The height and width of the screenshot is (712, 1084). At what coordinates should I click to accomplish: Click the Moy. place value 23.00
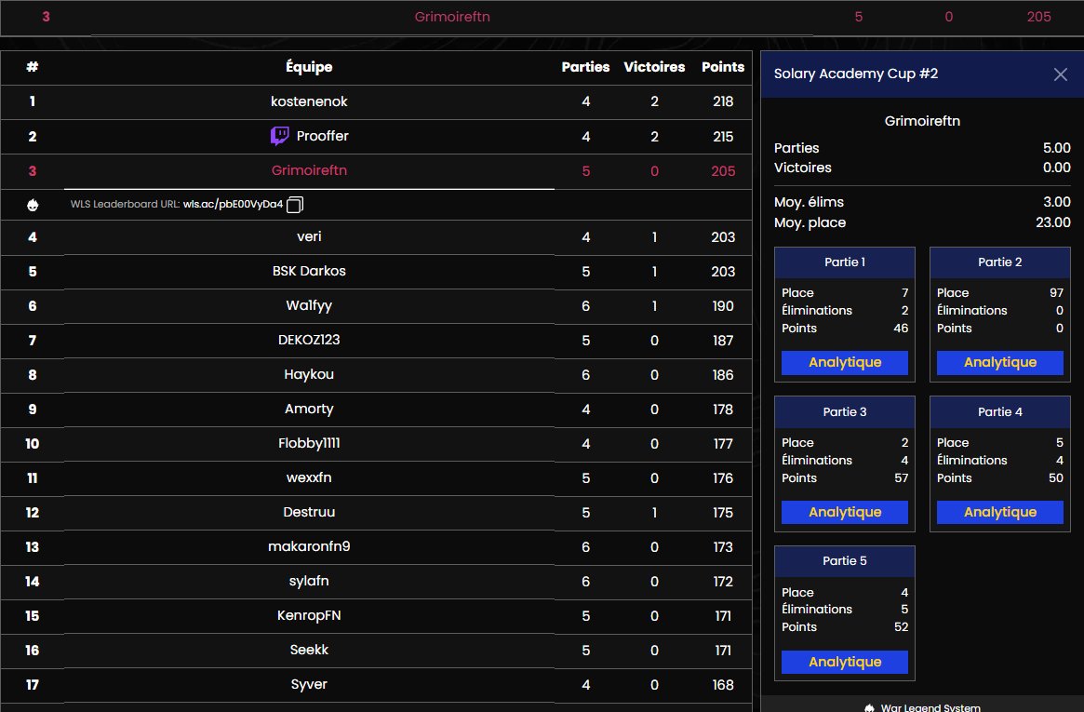[x=1053, y=222]
